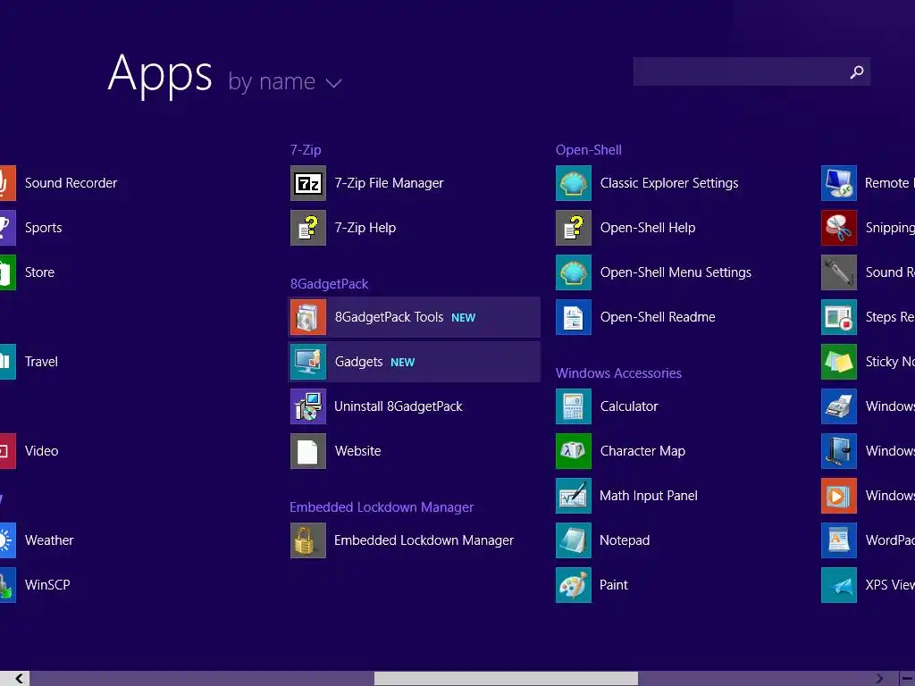This screenshot has height=686, width=915.
Task: Click the Windows Fax and Scan icon
Action: (x=839, y=406)
